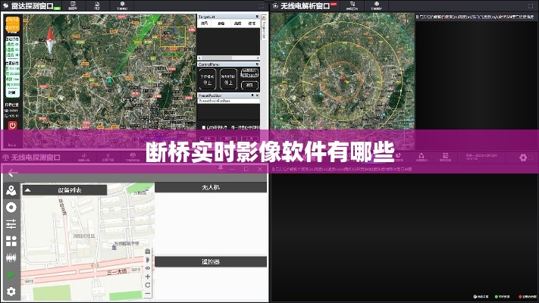Open the waveform spectrum icon in sidebar
This screenshot has height=303, width=539.
(x=11, y=258)
